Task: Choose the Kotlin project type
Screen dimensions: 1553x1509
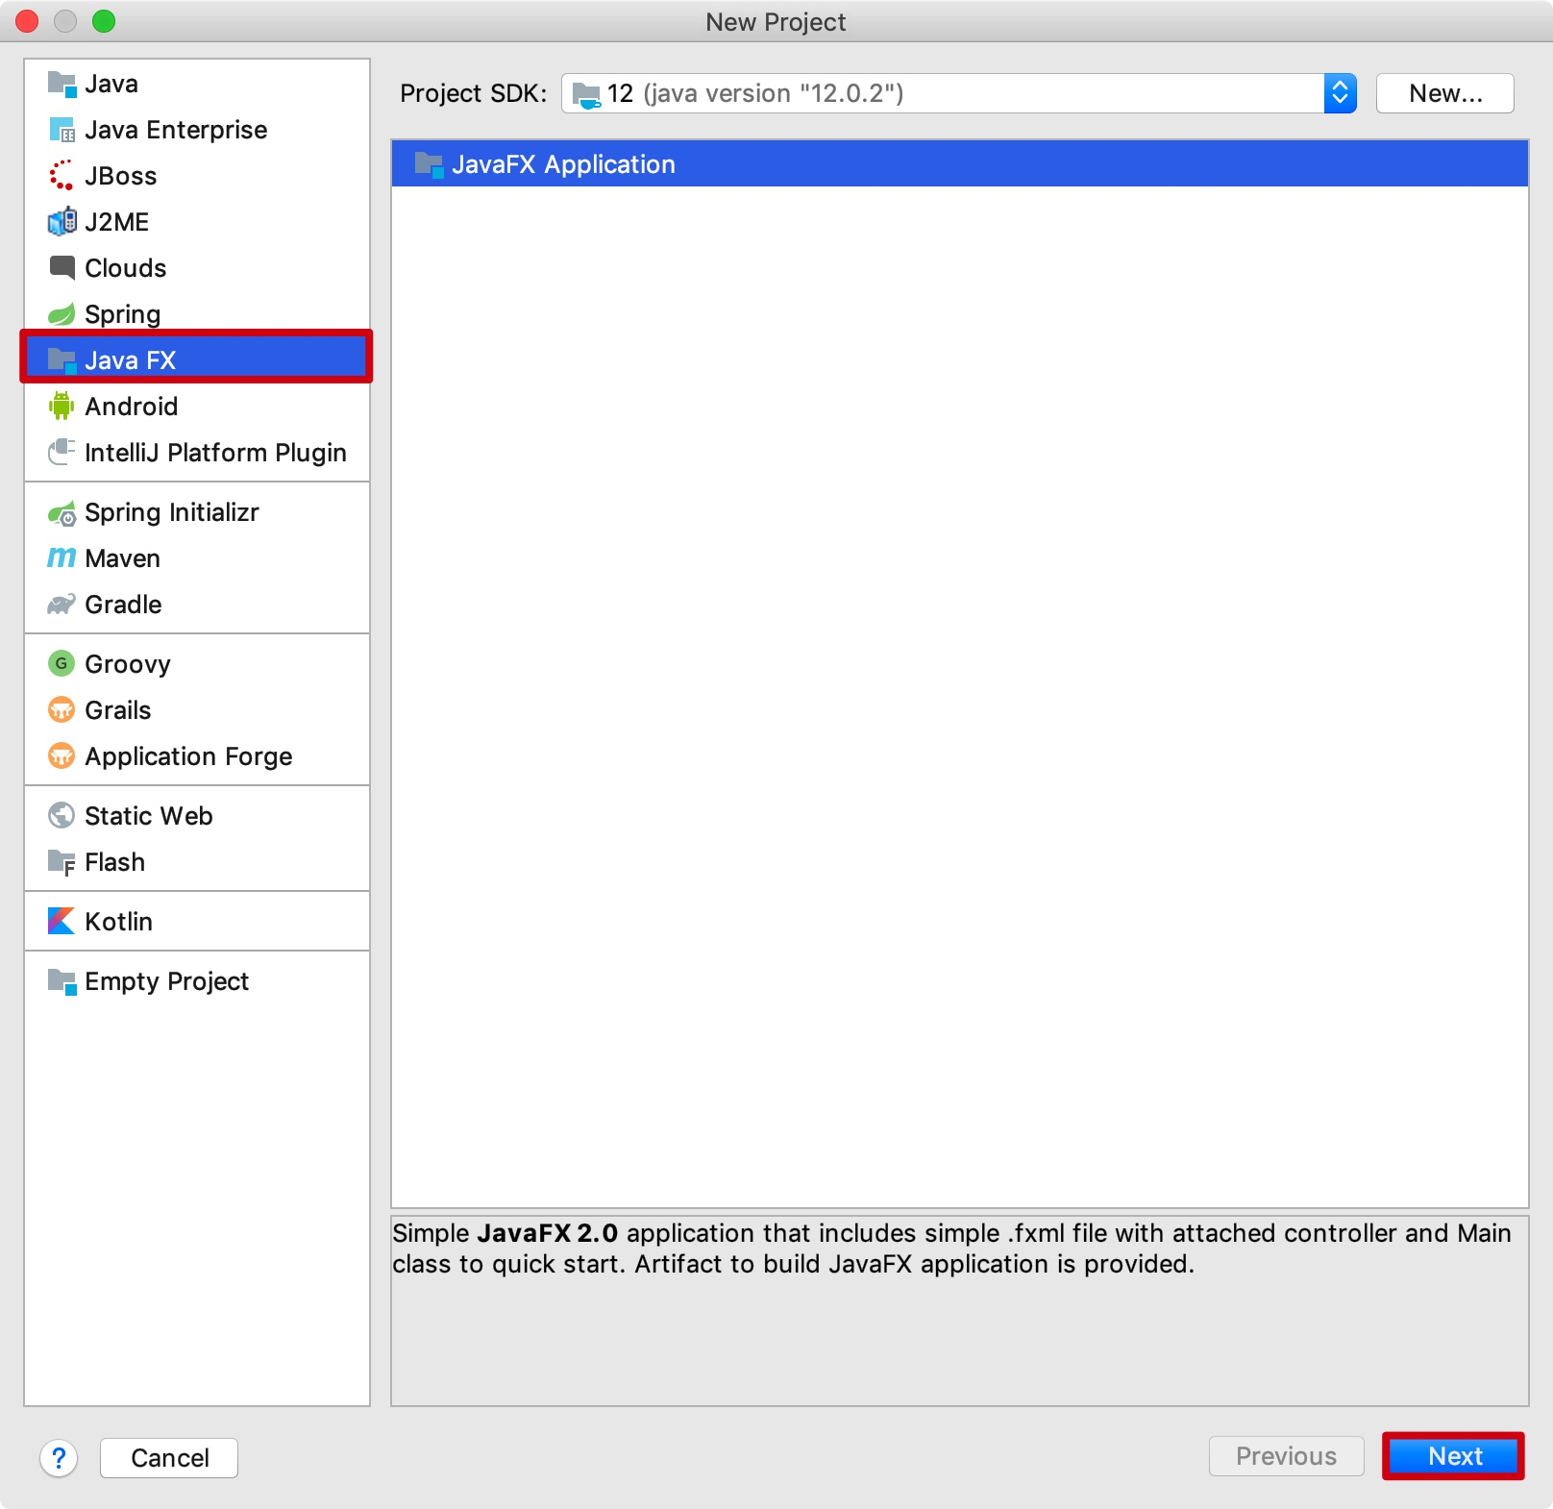Action: coord(117,921)
